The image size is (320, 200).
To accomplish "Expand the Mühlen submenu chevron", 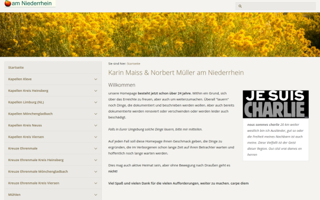I will (95, 195).
